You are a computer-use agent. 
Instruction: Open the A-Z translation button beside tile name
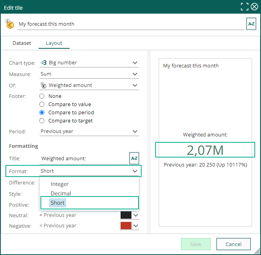pyautogui.click(x=251, y=24)
